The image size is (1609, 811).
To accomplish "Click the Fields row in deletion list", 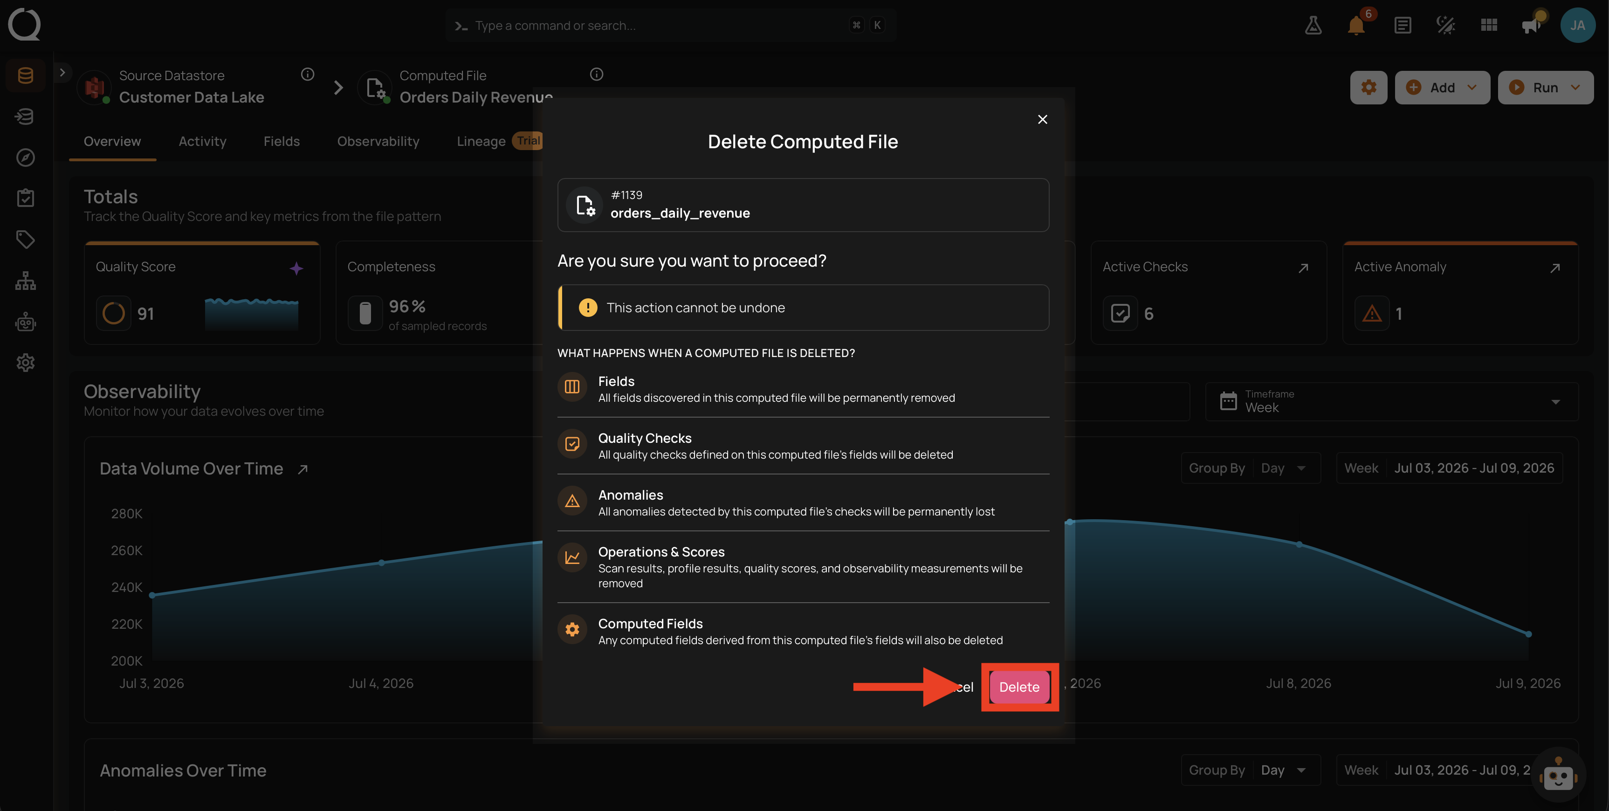I will tap(803, 389).
